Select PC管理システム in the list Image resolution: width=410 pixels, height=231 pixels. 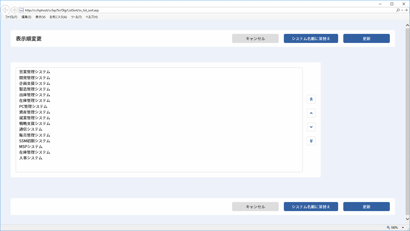pyautogui.click(x=33, y=106)
